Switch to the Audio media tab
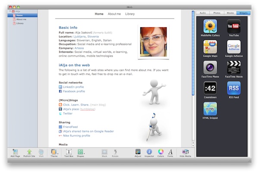259x173 pixels. coord(203,13)
